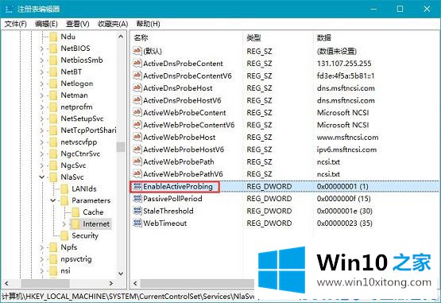
Task: Click the NgcSvc folder icon
Action: [53, 165]
